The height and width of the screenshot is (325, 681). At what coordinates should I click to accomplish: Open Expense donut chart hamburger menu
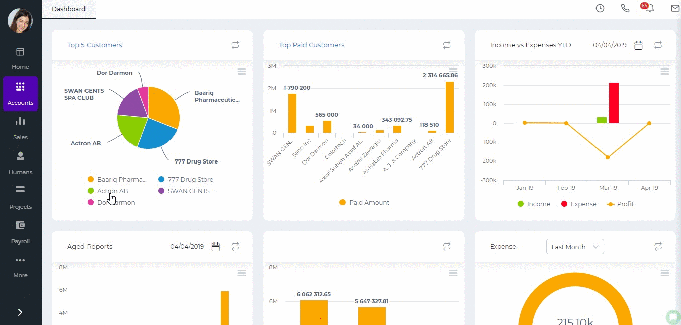coord(665,273)
